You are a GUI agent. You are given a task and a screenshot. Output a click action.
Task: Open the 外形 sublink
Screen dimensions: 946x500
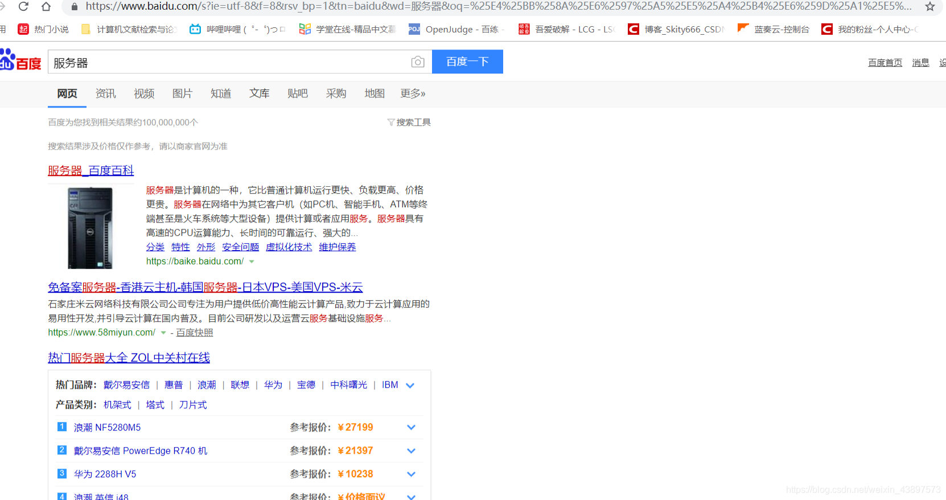pos(206,247)
